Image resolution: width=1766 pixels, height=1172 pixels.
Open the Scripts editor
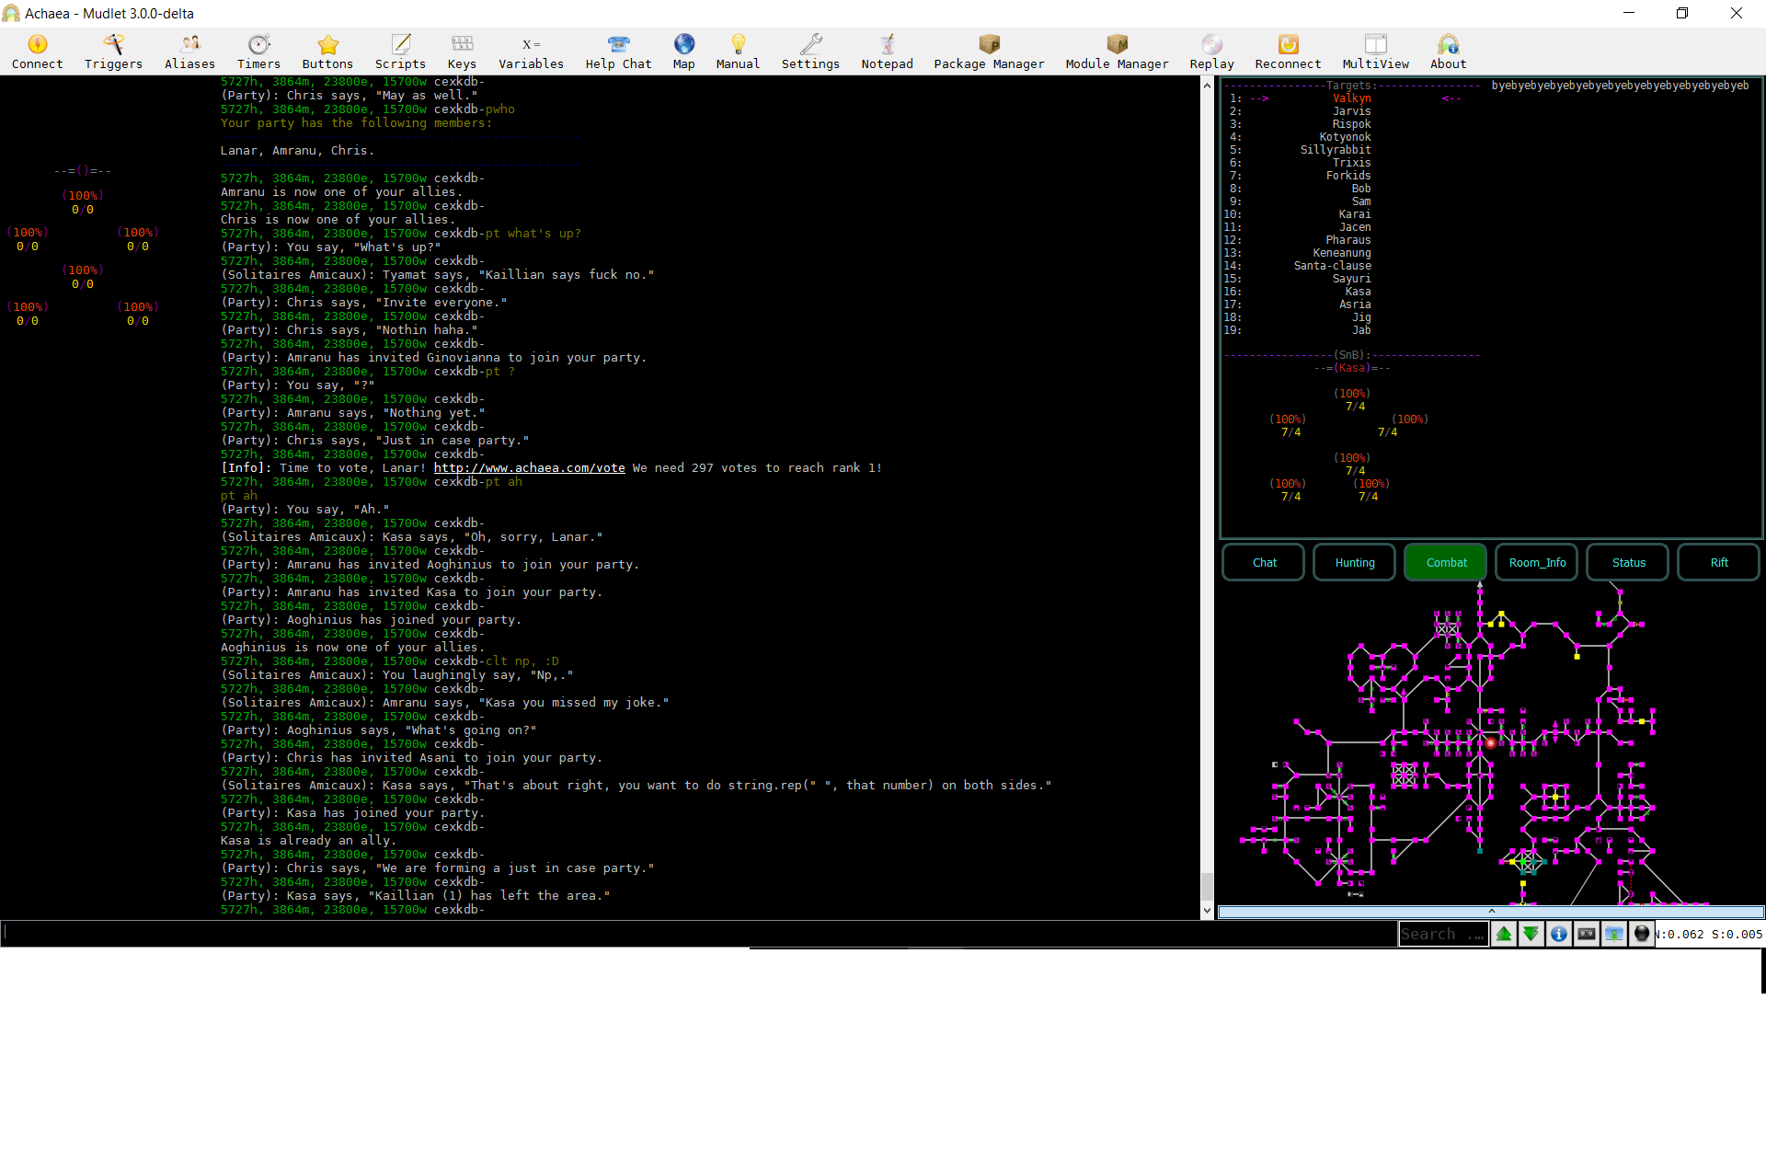coord(400,52)
